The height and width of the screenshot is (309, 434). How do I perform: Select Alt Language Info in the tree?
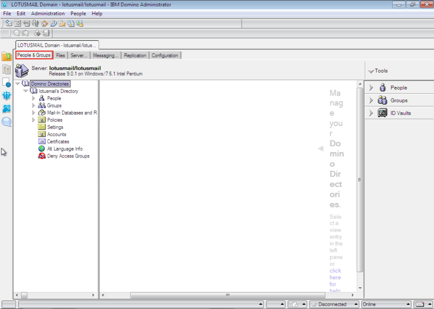point(65,149)
